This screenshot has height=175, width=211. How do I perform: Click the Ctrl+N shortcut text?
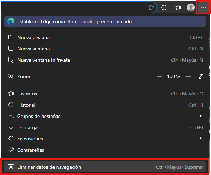pyautogui.click(x=196, y=49)
